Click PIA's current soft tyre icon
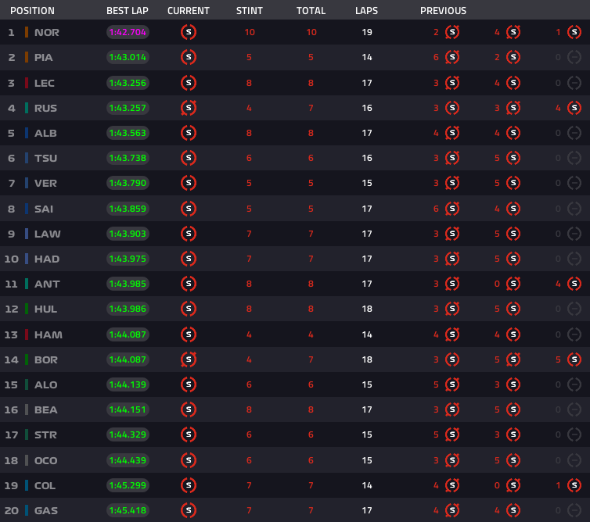Screen dimensions: 590x522 189,57
